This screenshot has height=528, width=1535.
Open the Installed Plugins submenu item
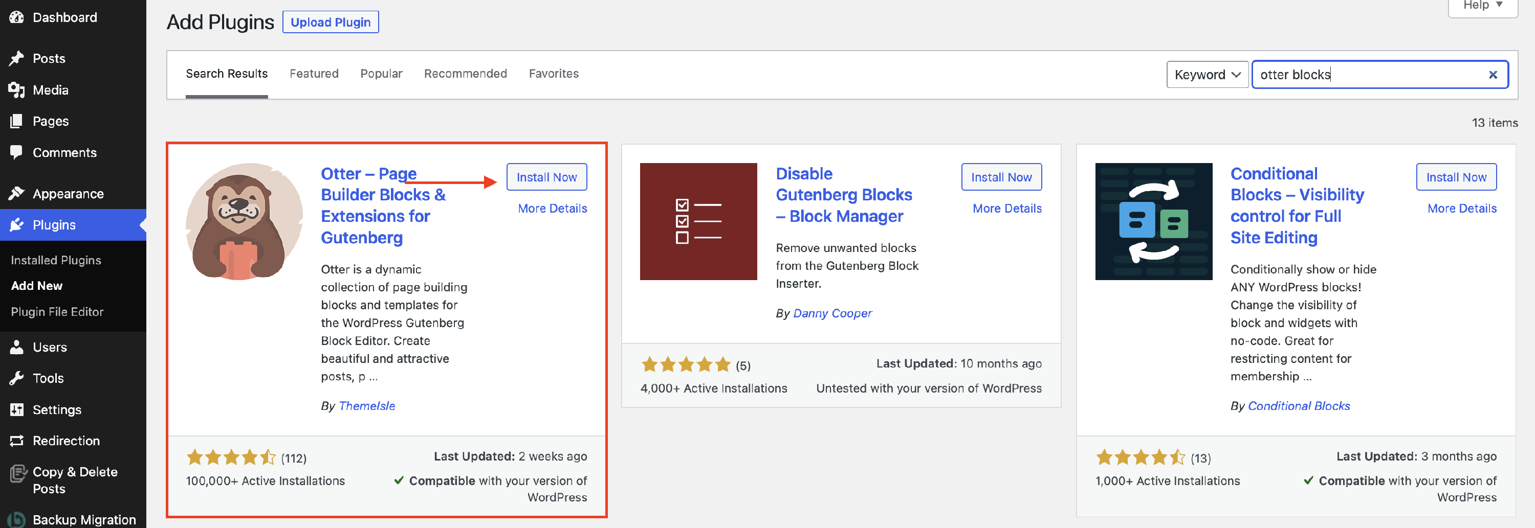pyautogui.click(x=56, y=260)
